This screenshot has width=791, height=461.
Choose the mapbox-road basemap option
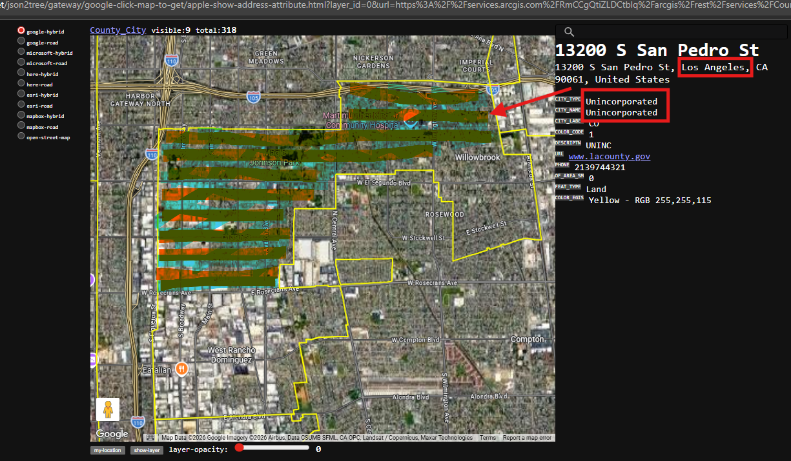(21, 126)
